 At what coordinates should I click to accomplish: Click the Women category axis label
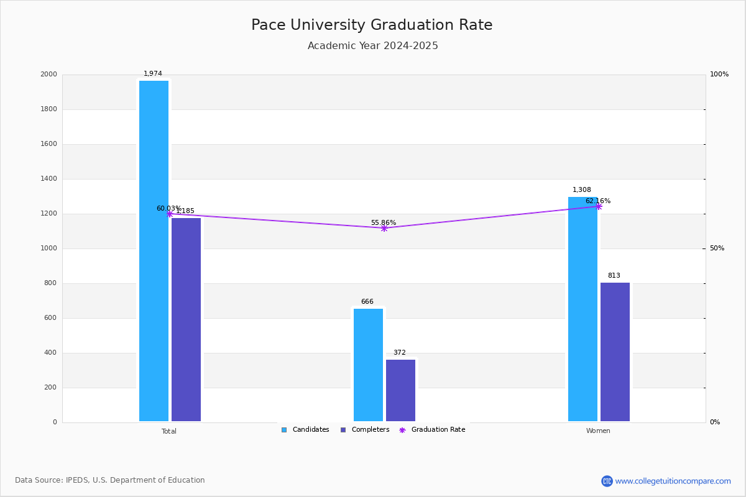click(x=598, y=431)
